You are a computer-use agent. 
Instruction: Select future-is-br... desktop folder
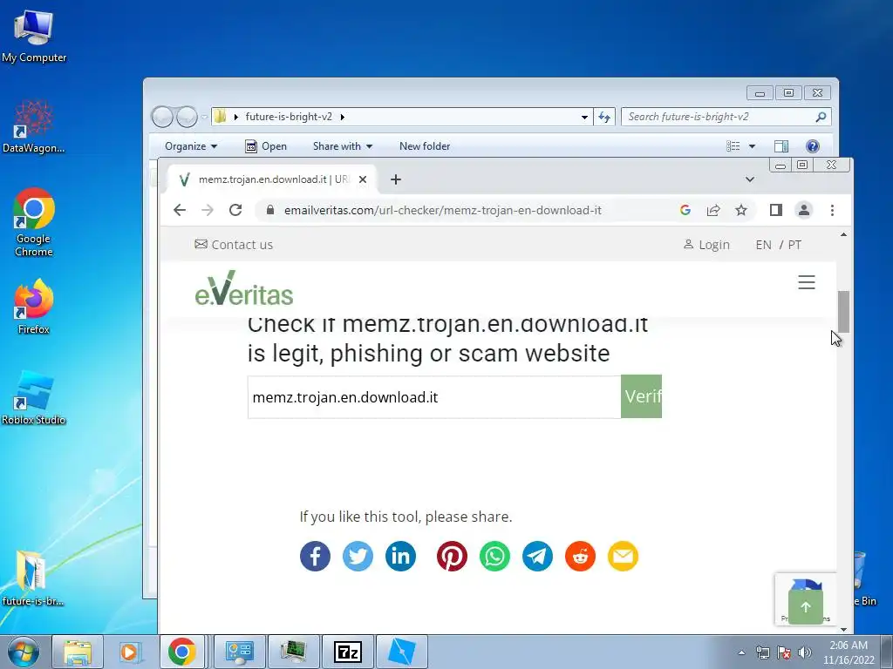[32, 578]
